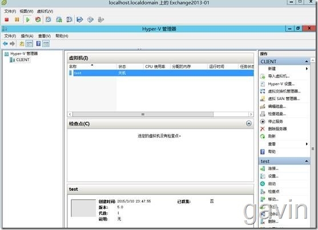Open the 虚拟机(V) menu
This screenshot has width=318, height=230.
[45, 11]
